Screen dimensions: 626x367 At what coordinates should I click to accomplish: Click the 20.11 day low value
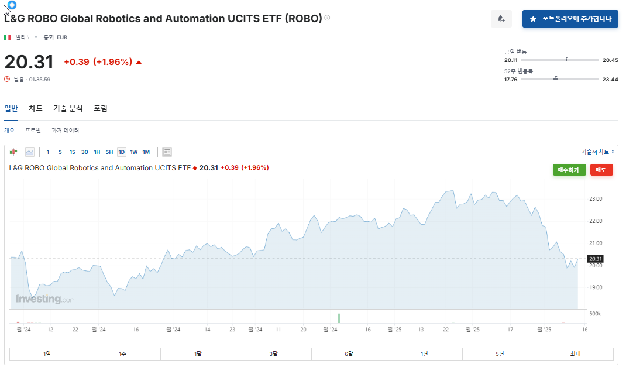click(511, 60)
